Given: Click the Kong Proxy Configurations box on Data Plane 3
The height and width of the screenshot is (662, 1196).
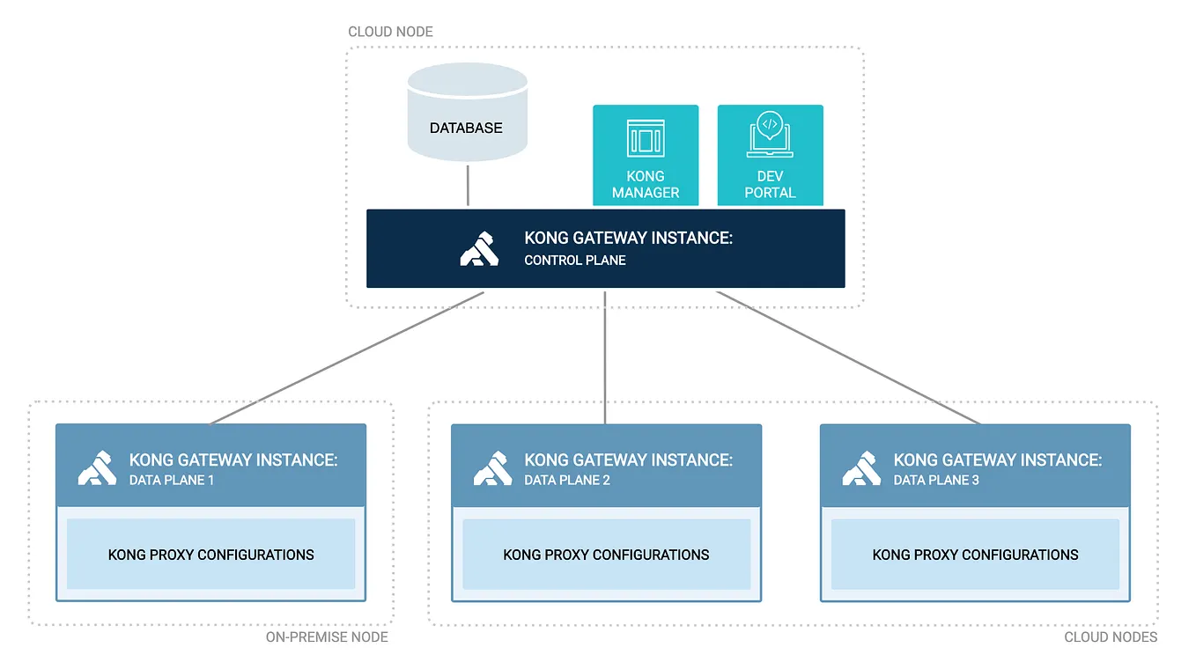Looking at the screenshot, I should coord(975,555).
